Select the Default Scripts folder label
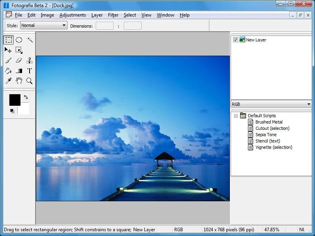Image resolution: width=315 pixels, height=236 pixels. click(x=262, y=116)
